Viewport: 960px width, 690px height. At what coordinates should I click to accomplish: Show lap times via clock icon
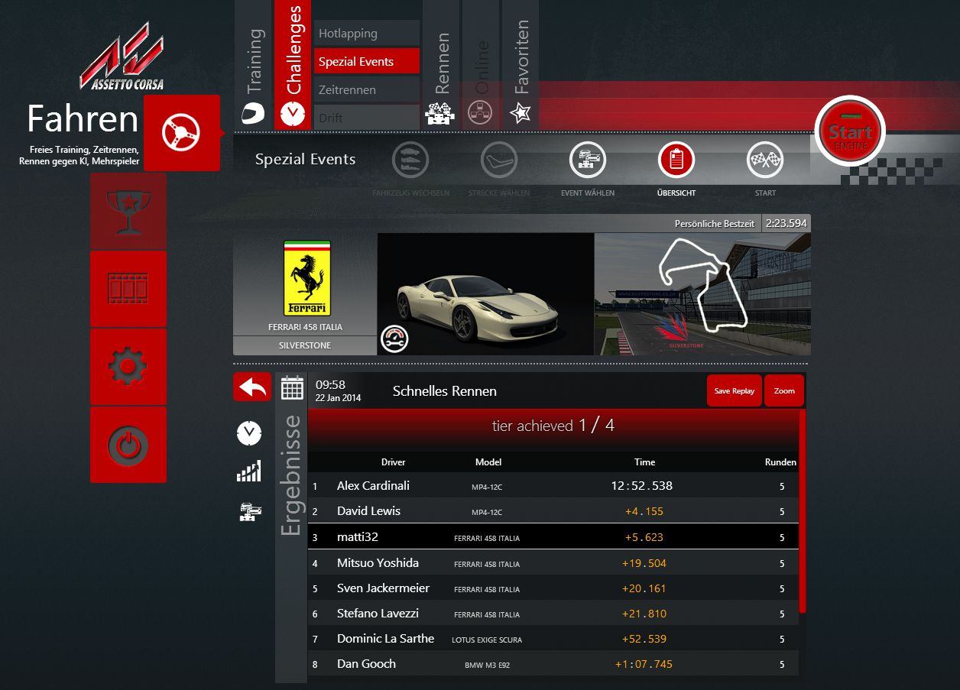pyautogui.click(x=248, y=433)
